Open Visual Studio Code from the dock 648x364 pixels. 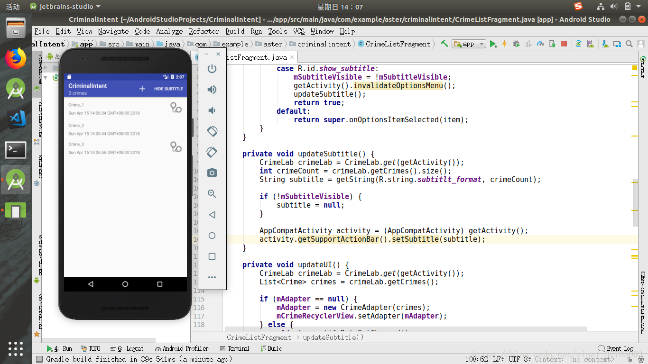(16, 119)
